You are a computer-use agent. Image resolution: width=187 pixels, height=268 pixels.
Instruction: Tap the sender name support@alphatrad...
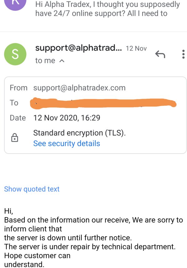click(79, 48)
